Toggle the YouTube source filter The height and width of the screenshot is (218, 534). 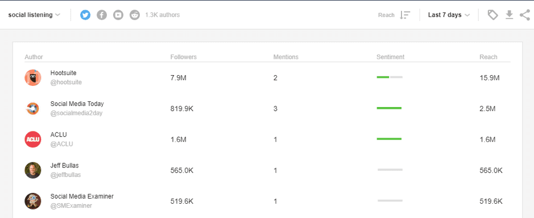click(118, 15)
